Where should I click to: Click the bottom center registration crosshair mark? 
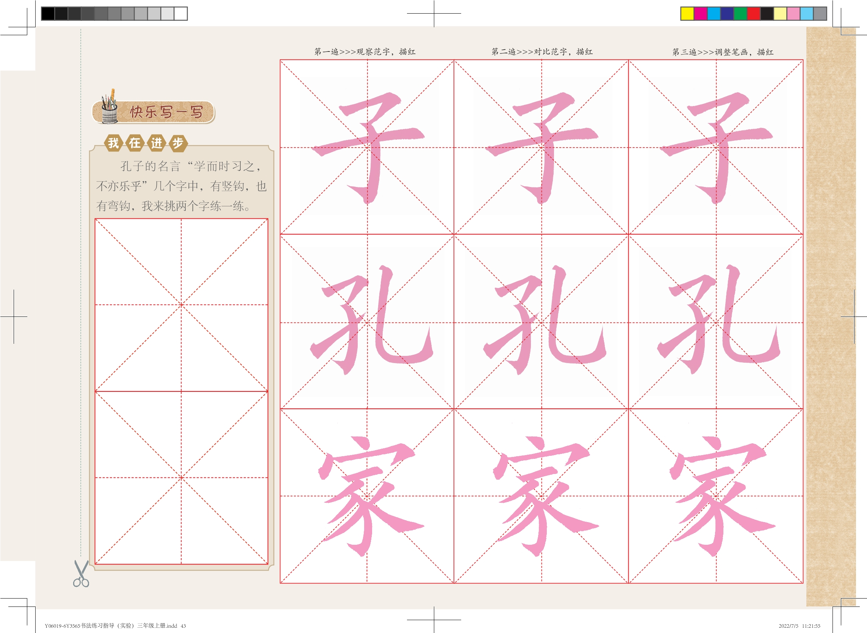434,620
